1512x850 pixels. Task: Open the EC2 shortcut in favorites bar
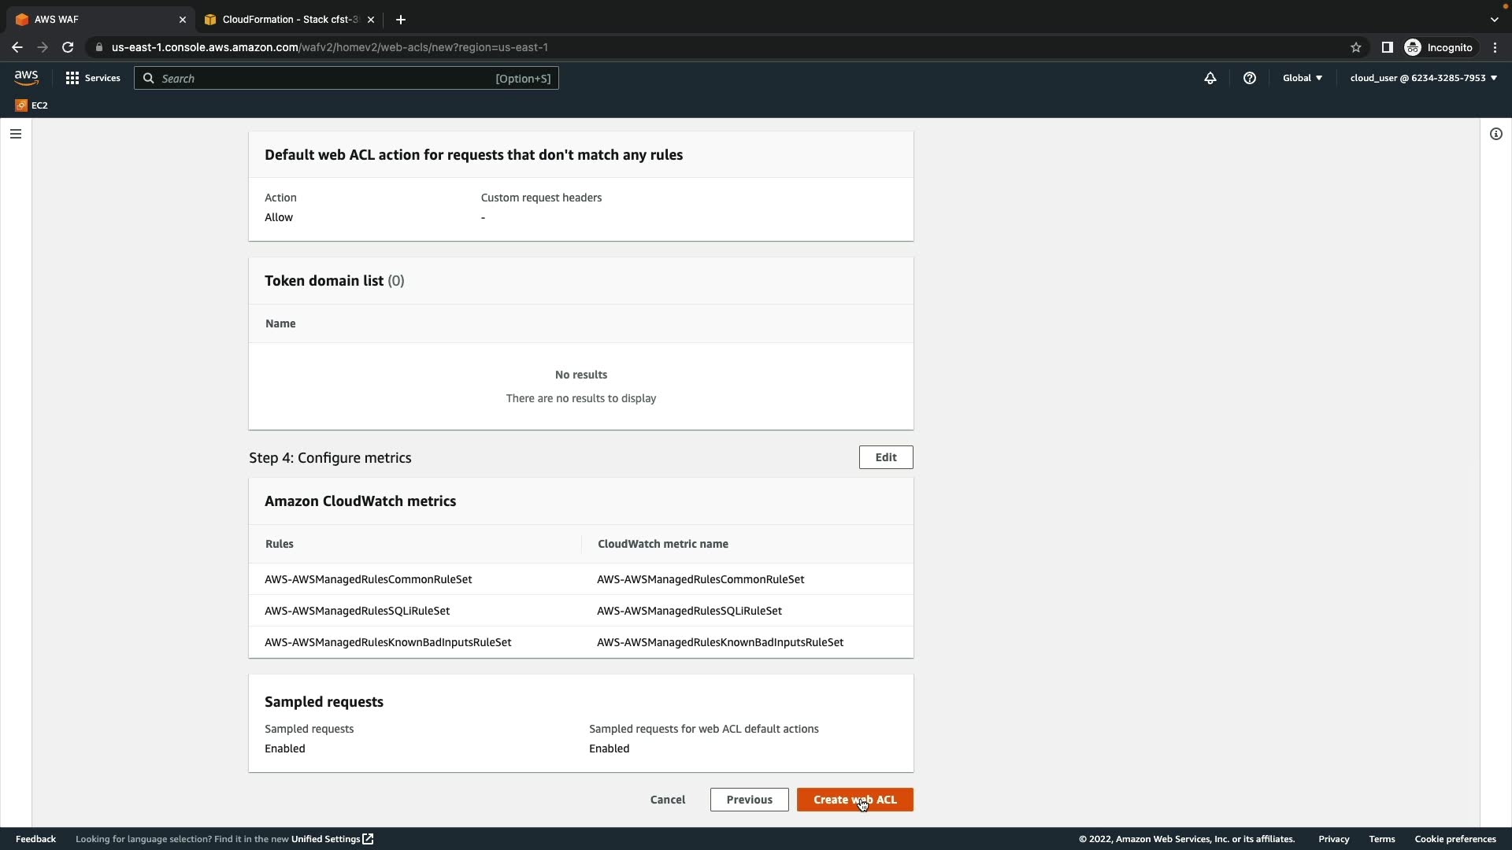[31, 105]
